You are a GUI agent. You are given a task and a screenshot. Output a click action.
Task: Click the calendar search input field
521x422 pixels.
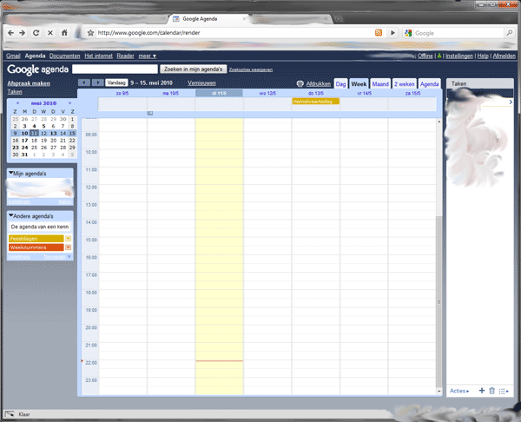pyautogui.click(x=115, y=69)
